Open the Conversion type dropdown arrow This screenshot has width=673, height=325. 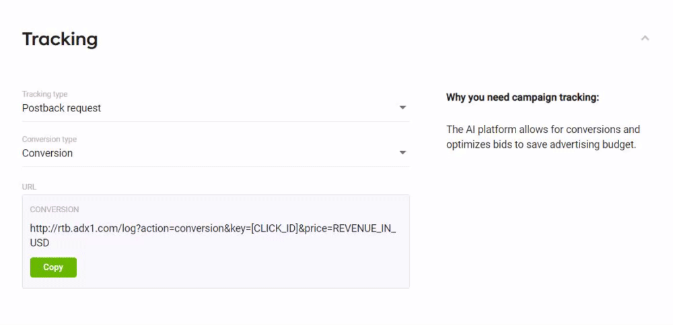pos(402,152)
